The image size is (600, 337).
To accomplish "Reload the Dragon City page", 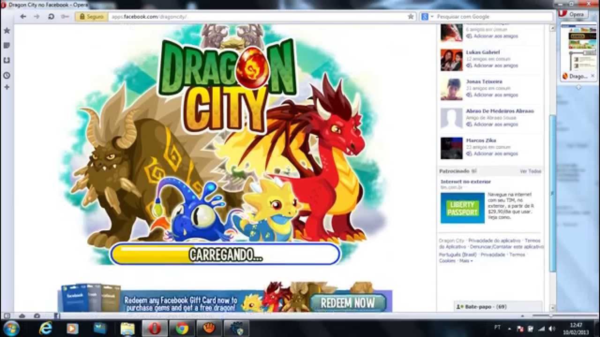I will pyautogui.click(x=51, y=16).
